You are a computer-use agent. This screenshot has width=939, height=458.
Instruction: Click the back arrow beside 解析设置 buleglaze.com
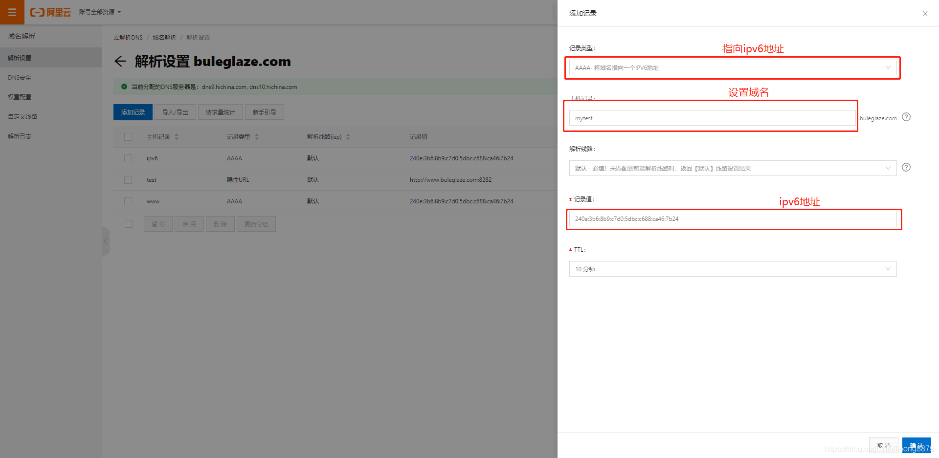coord(120,61)
